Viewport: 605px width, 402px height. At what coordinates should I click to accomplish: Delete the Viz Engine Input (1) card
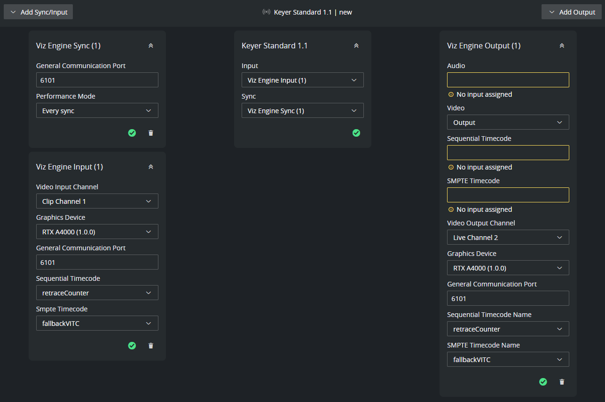151,346
